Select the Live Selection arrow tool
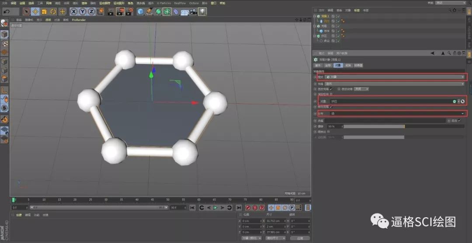The image size is (472, 243). click(27, 11)
